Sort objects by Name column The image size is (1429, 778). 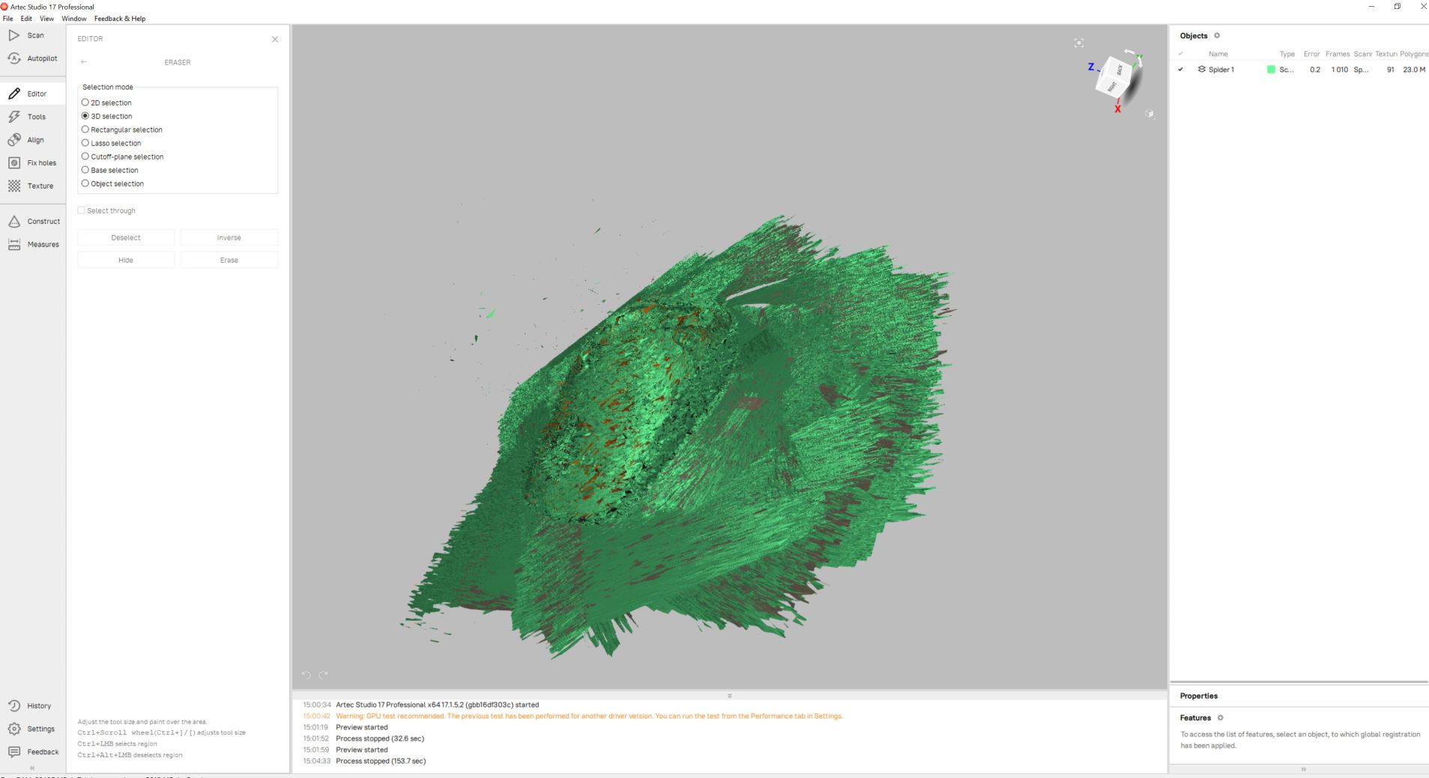1218,54
